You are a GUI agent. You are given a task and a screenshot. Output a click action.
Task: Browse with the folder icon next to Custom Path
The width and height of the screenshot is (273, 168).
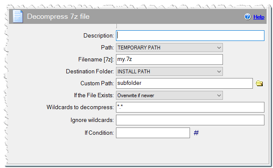coord(259,83)
